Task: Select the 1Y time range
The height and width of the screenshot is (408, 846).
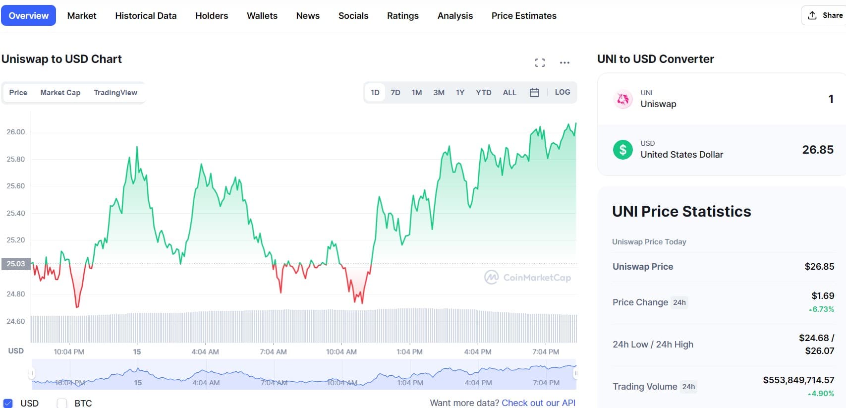Action: pos(460,93)
